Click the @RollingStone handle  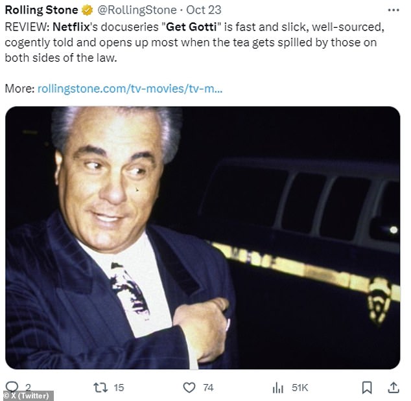point(137,10)
